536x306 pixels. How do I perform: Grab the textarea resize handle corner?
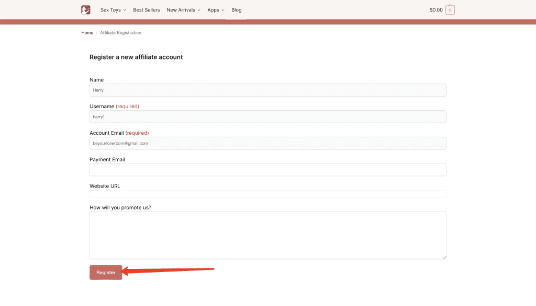444,257
